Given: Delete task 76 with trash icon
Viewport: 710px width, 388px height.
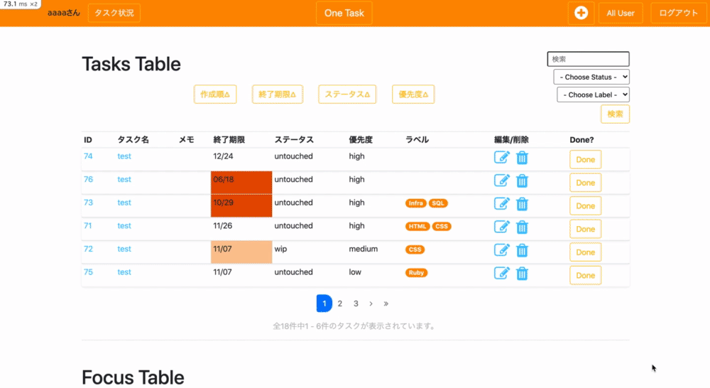Looking at the screenshot, I should point(522,181).
